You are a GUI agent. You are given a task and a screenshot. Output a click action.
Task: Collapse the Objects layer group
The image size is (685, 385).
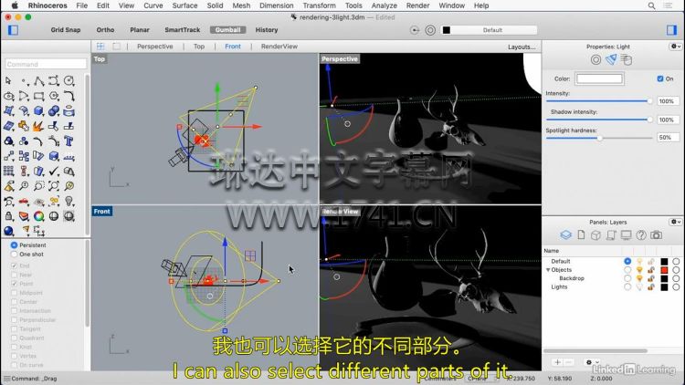[x=548, y=270]
